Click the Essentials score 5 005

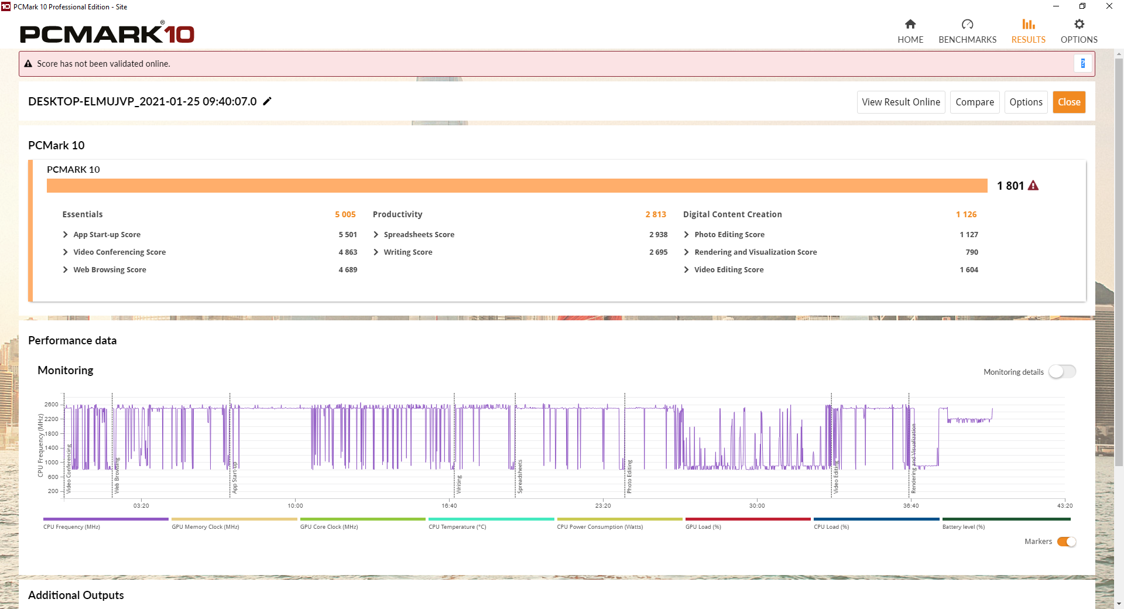coord(345,214)
